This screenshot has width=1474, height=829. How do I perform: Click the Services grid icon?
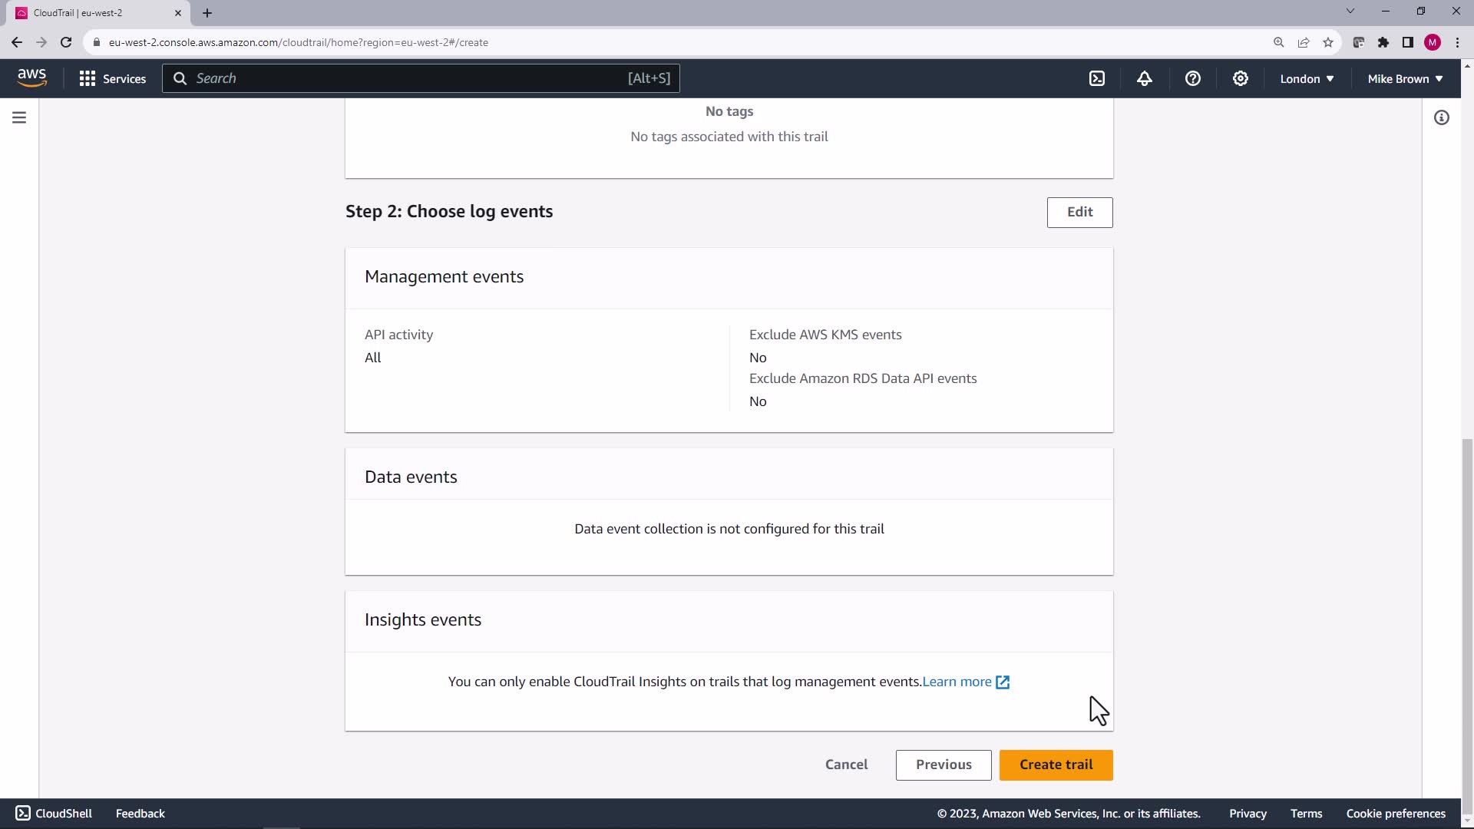pos(88,78)
